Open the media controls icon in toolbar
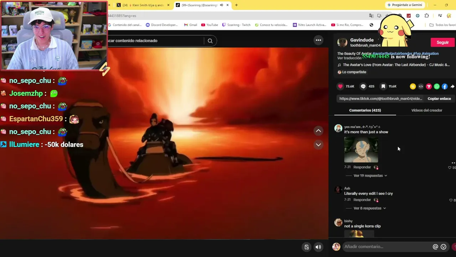456x257 pixels. coord(440,16)
